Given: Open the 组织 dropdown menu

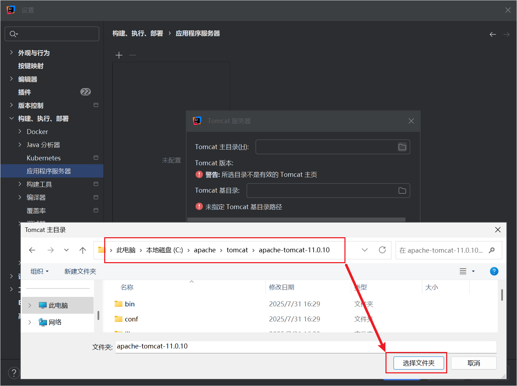Looking at the screenshot, I should (x=39, y=271).
